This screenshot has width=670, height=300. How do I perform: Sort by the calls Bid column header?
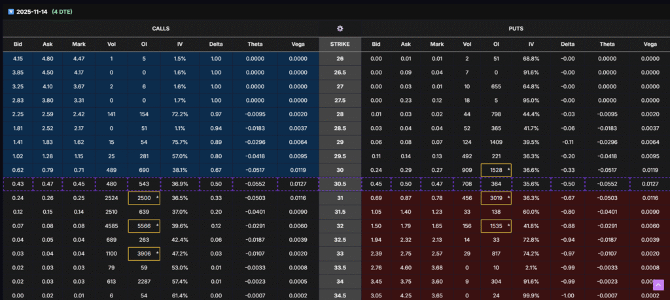18,44
